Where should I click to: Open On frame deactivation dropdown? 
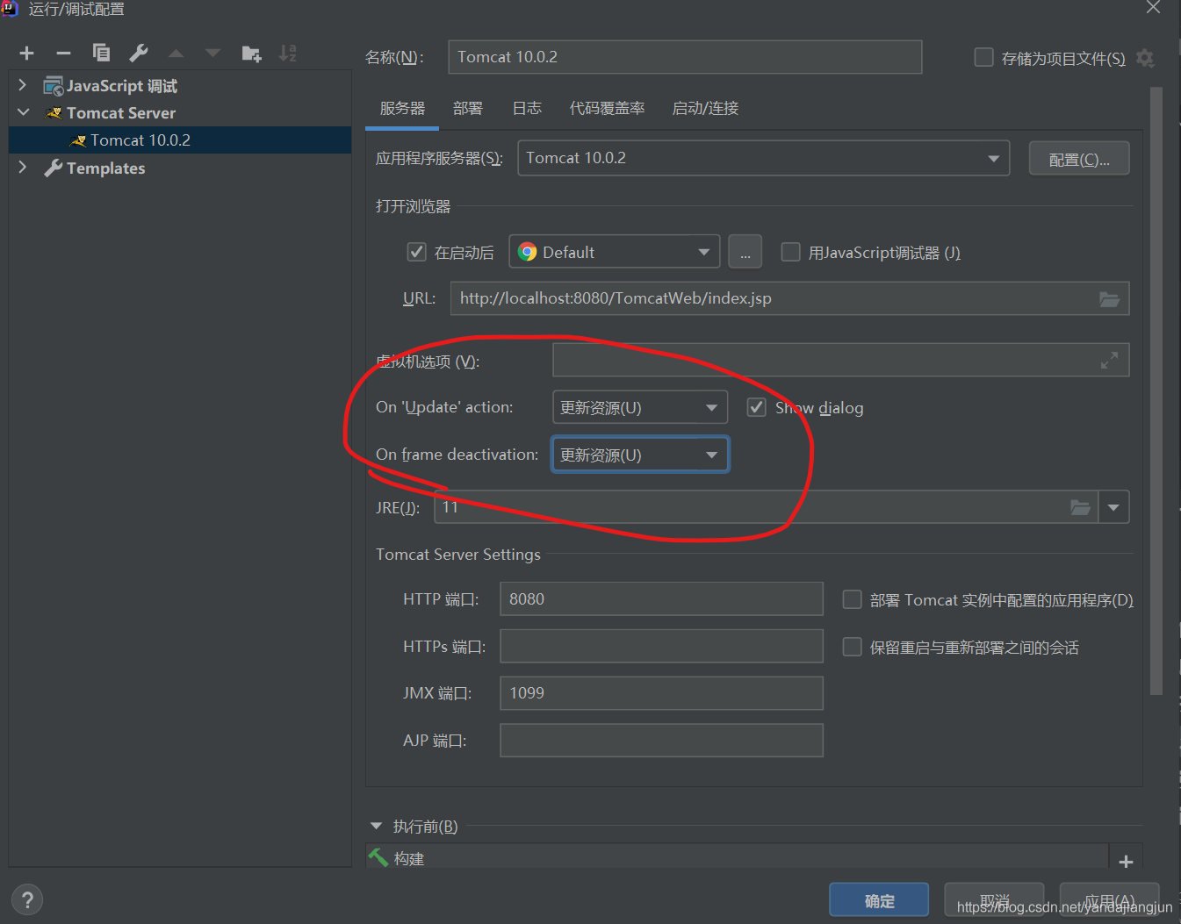[x=640, y=455]
